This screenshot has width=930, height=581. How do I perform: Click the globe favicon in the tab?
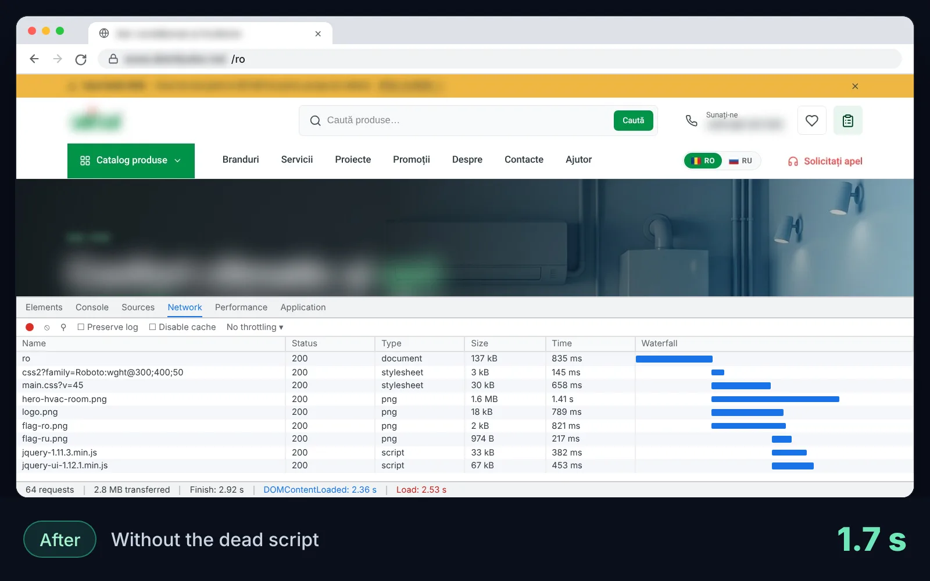tap(104, 33)
